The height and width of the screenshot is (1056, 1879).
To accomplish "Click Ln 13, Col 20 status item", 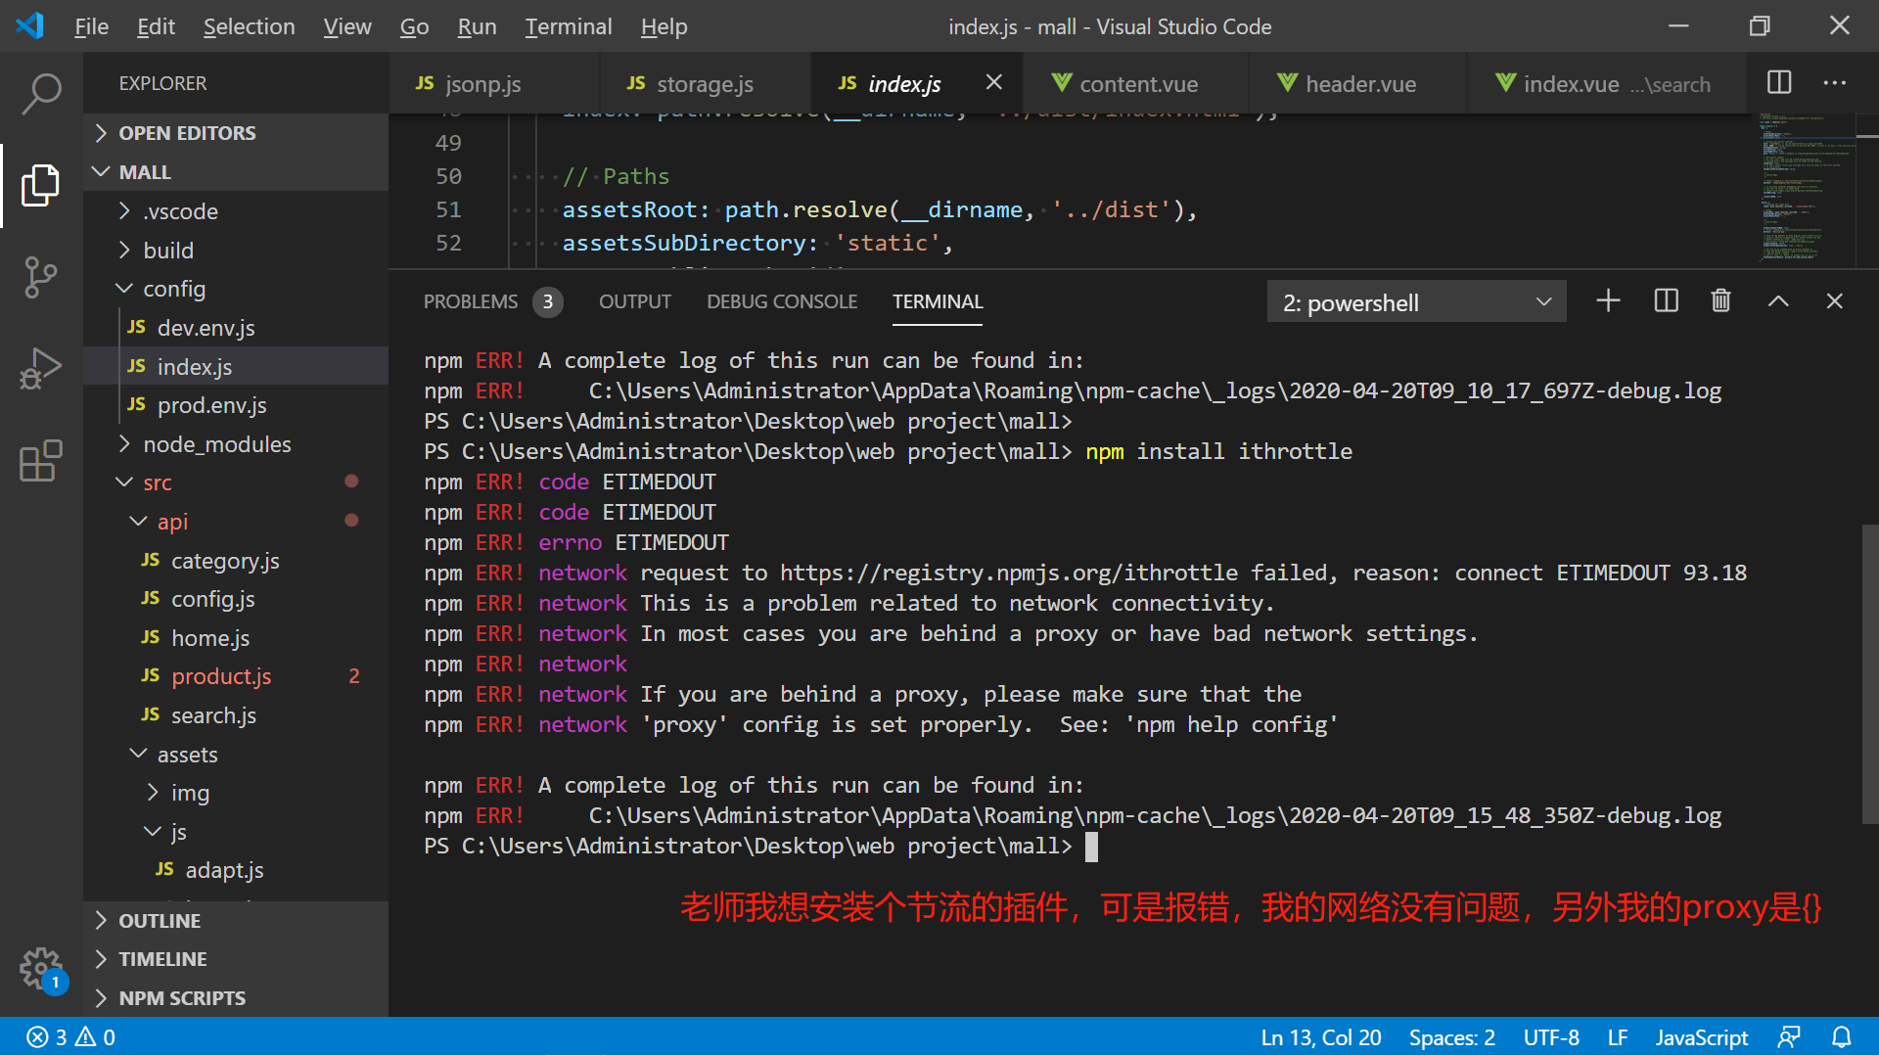I will (x=1321, y=1037).
